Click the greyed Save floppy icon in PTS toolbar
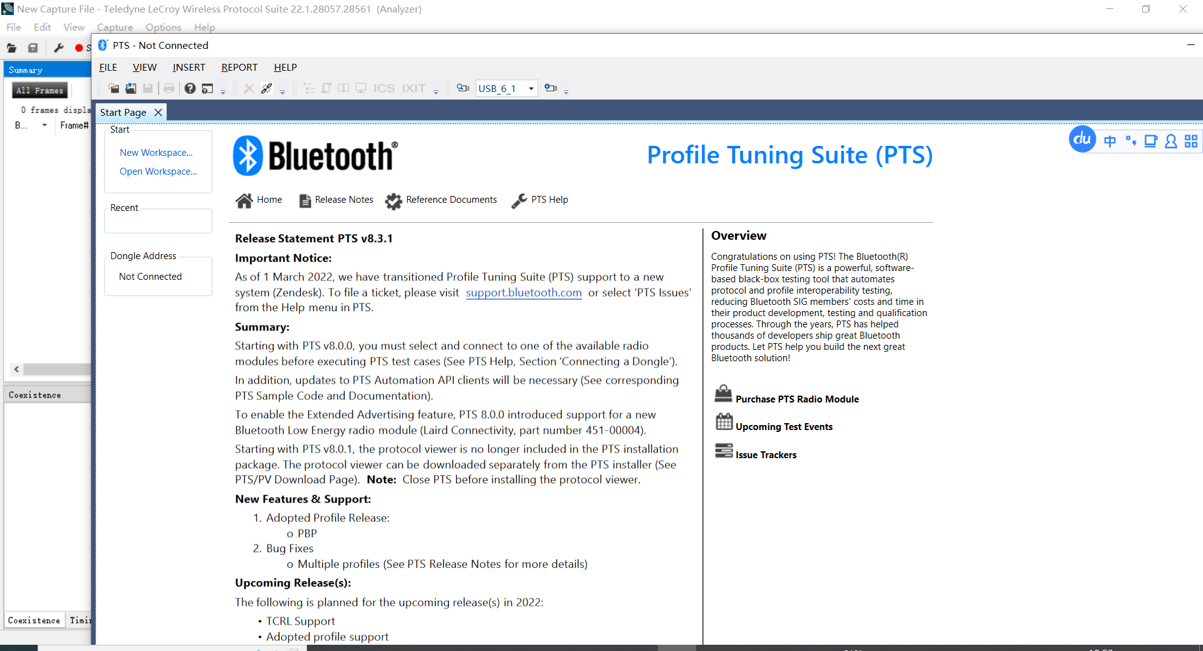 tap(148, 88)
